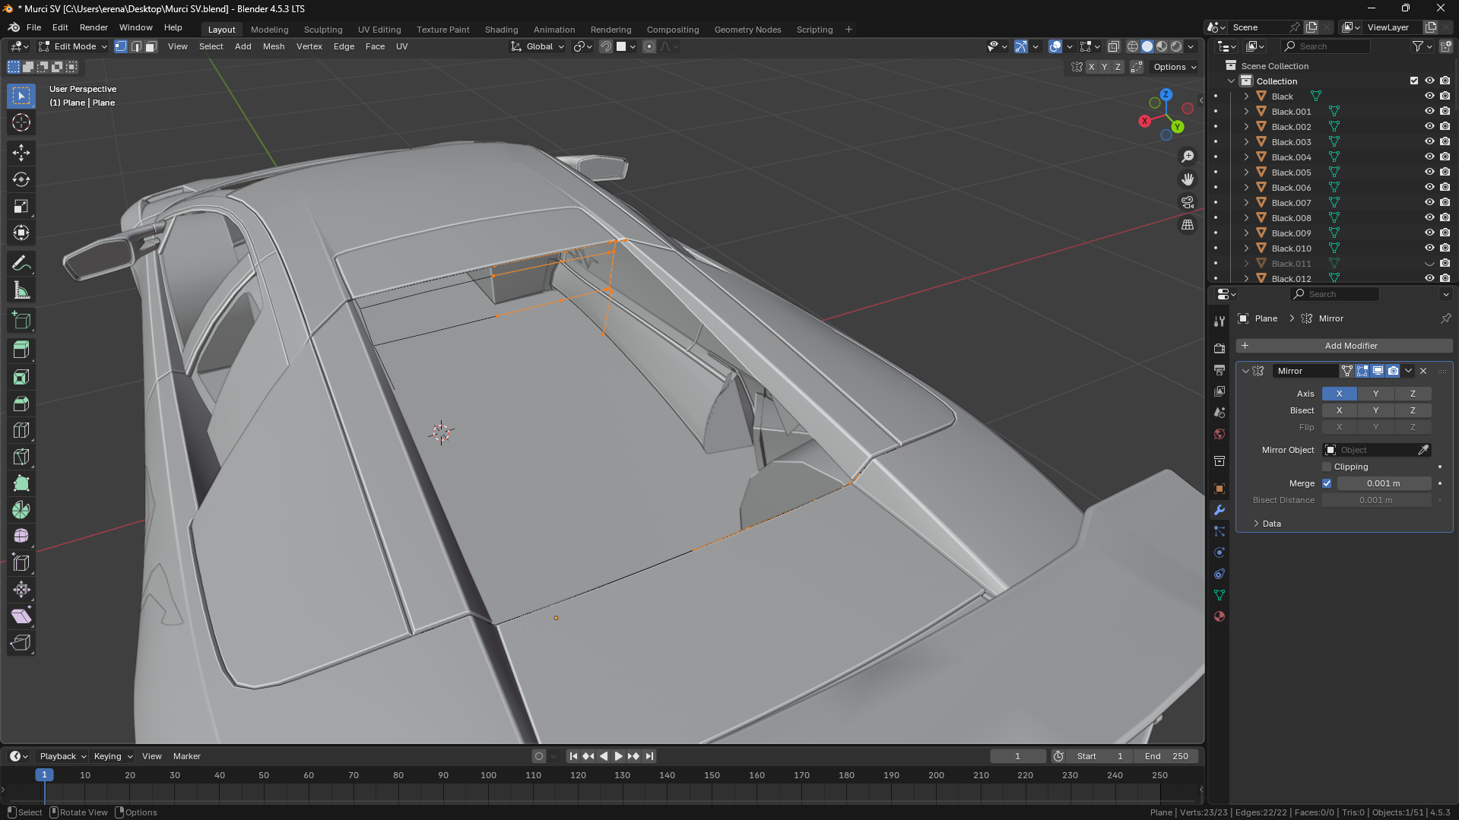Open the Vertex menu

[309, 46]
